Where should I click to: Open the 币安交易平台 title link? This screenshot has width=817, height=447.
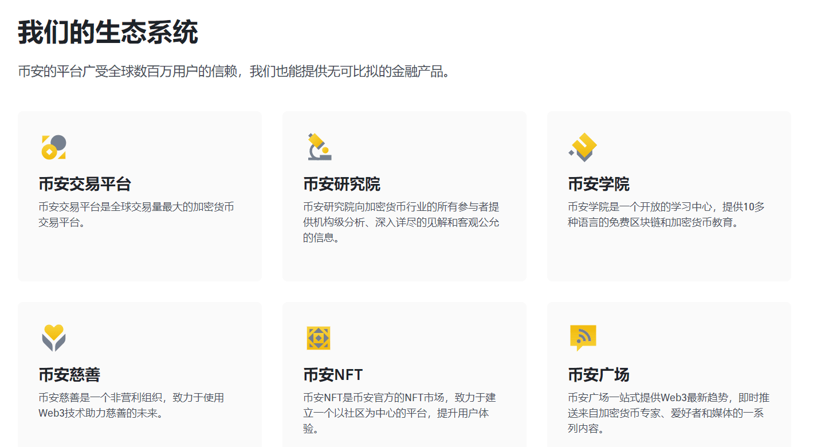tap(85, 184)
